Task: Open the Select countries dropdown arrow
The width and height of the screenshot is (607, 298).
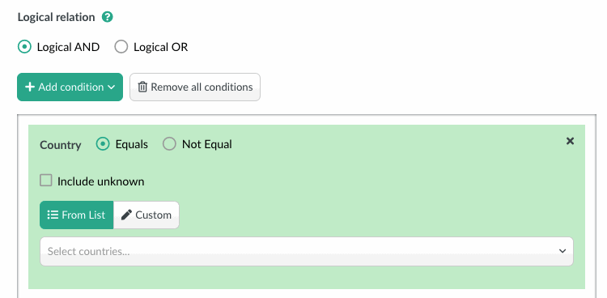Action: [562, 251]
